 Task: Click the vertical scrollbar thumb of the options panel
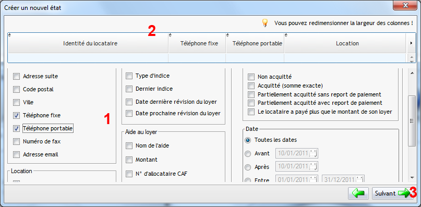click(412, 121)
